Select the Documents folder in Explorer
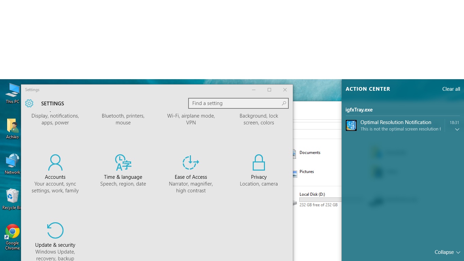464x261 pixels. coord(309,153)
